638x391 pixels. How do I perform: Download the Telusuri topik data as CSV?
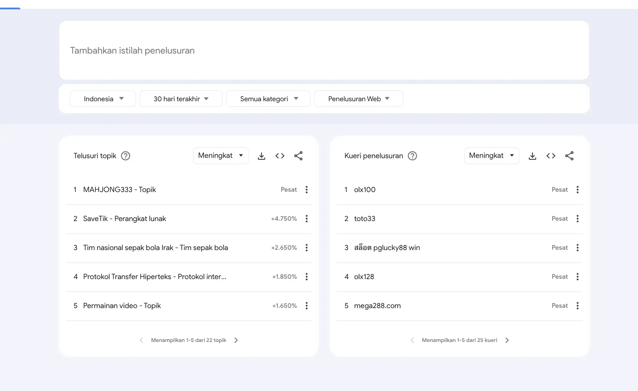coord(262,156)
